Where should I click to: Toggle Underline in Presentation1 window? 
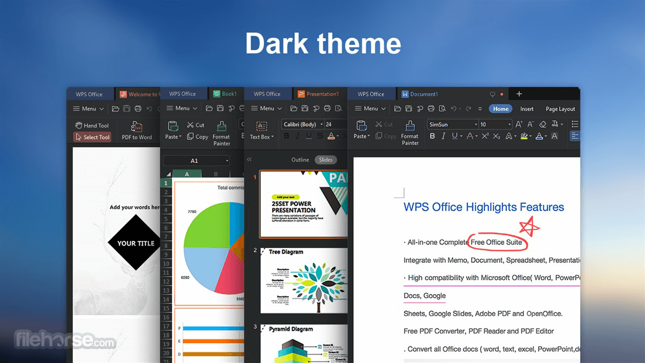[308, 136]
